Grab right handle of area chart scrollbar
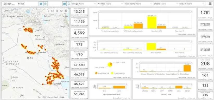Viewport: 214px width, 100px height. tap(191, 12)
